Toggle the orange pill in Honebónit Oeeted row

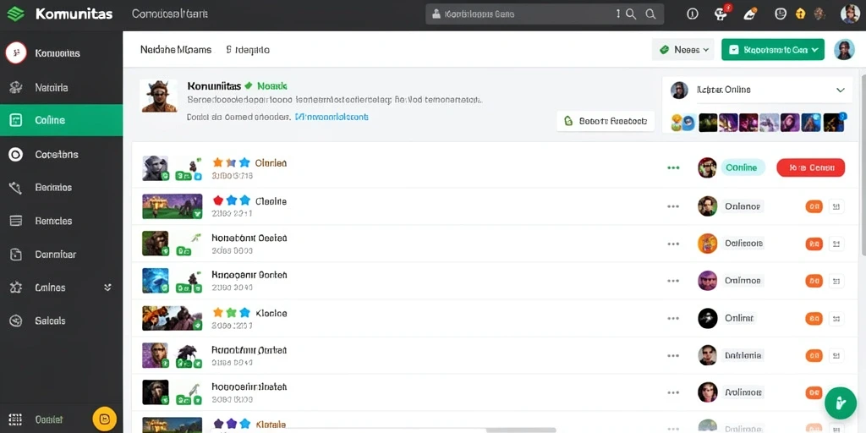pos(814,244)
